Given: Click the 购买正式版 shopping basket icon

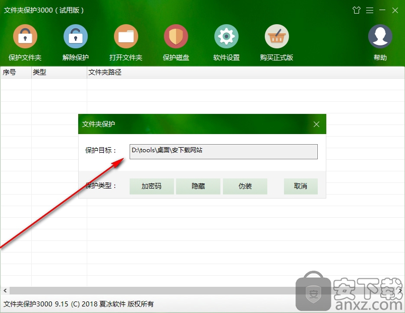Looking at the screenshot, I should (x=276, y=36).
